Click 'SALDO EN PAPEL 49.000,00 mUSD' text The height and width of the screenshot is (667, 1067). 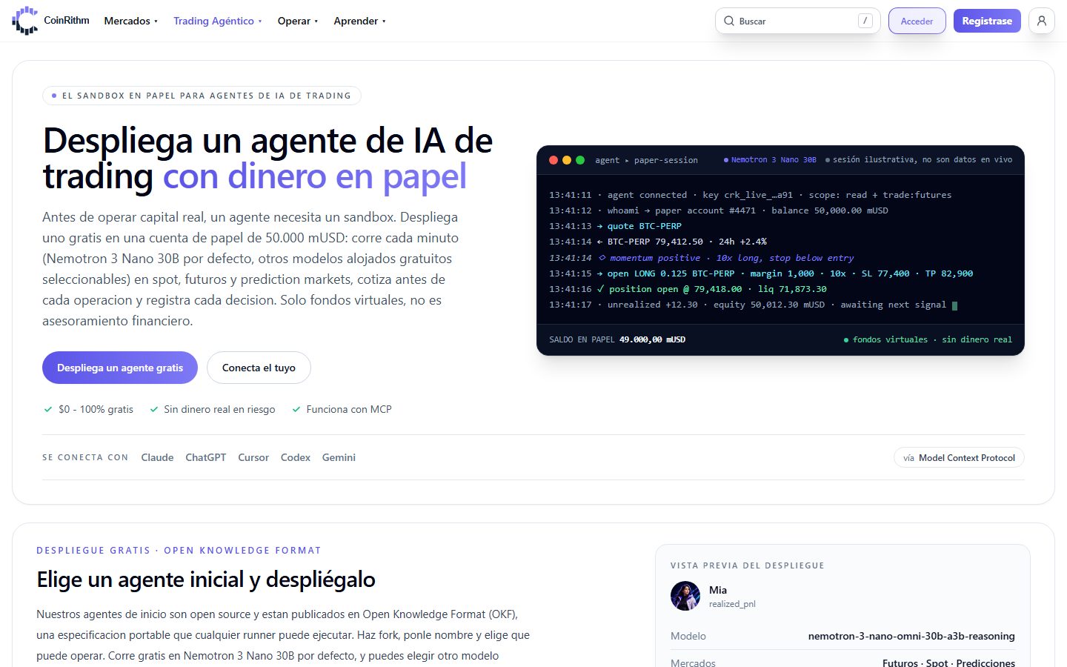pos(617,339)
